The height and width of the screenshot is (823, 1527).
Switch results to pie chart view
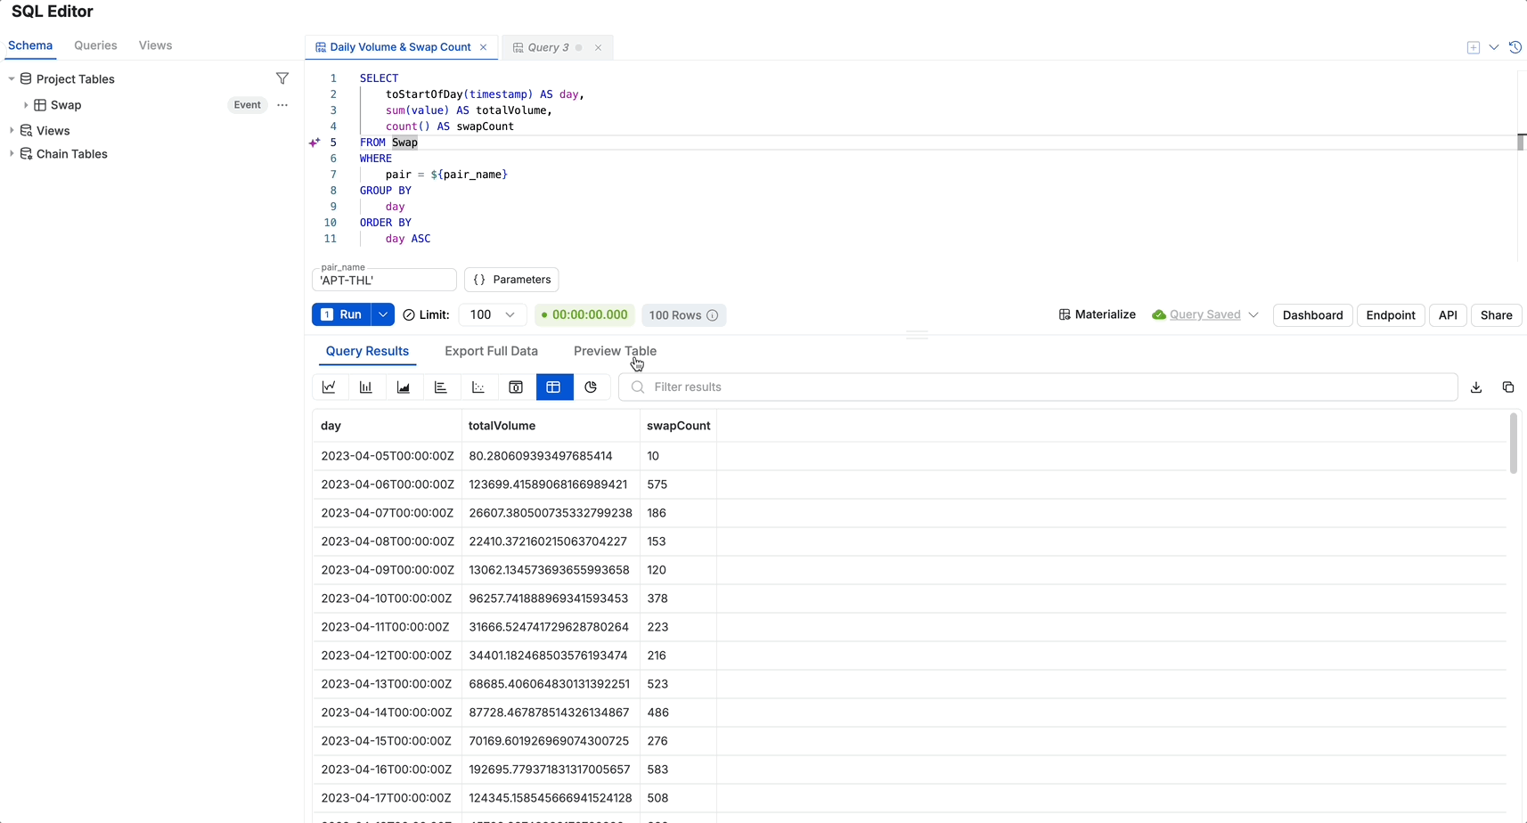591,387
